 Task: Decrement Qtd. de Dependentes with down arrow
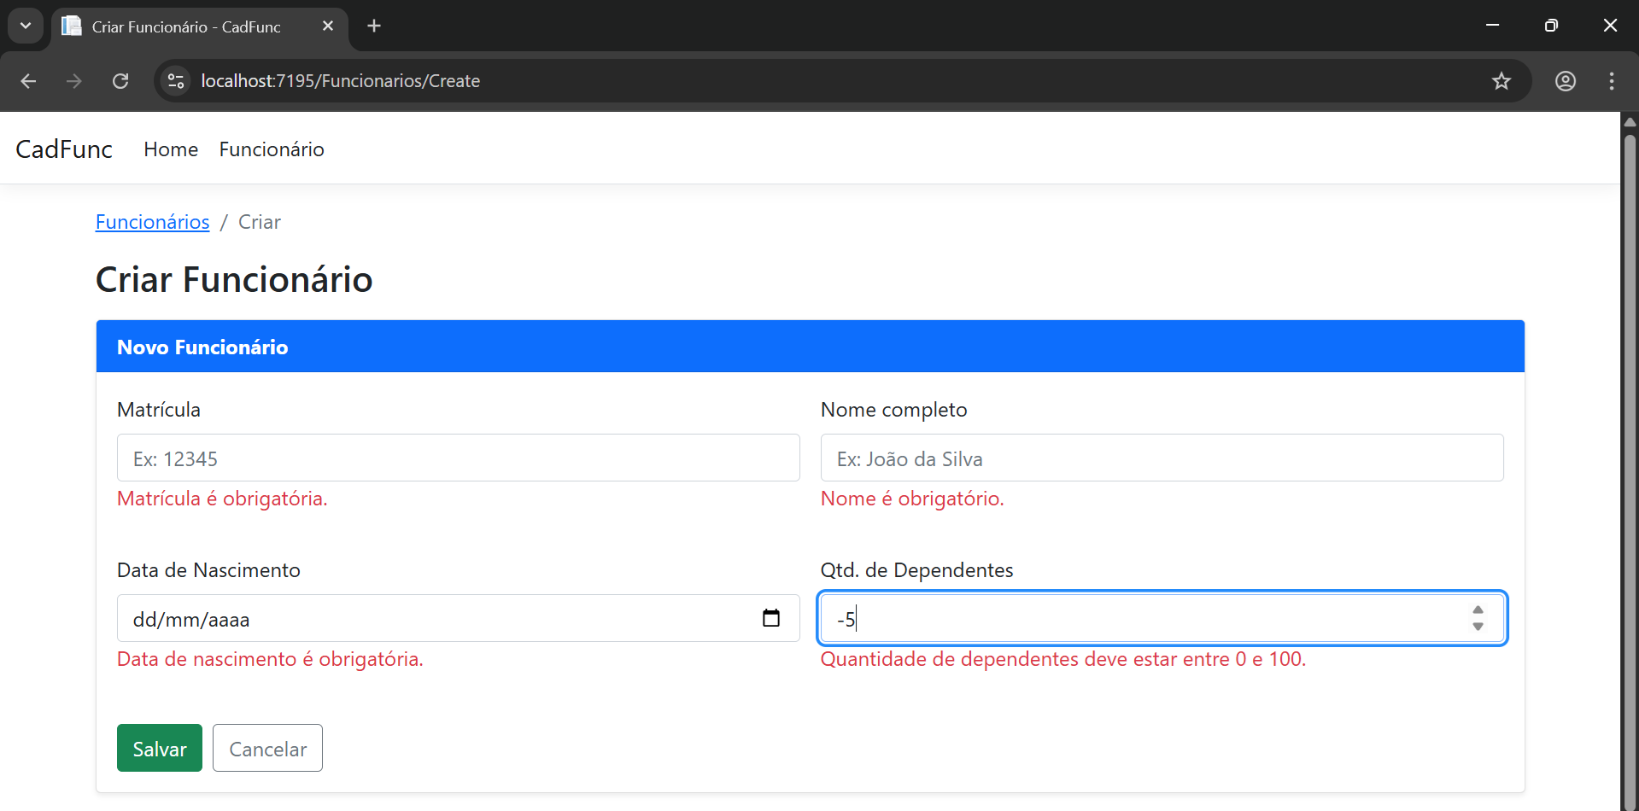click(x=1478, y=627)
